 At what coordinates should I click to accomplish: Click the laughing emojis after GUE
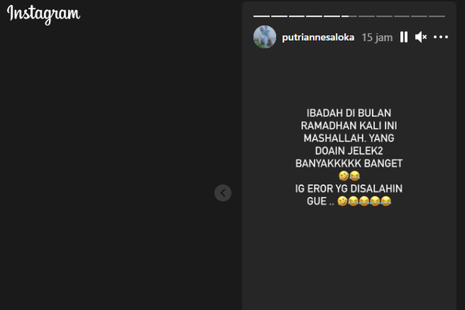pos(364,201)
